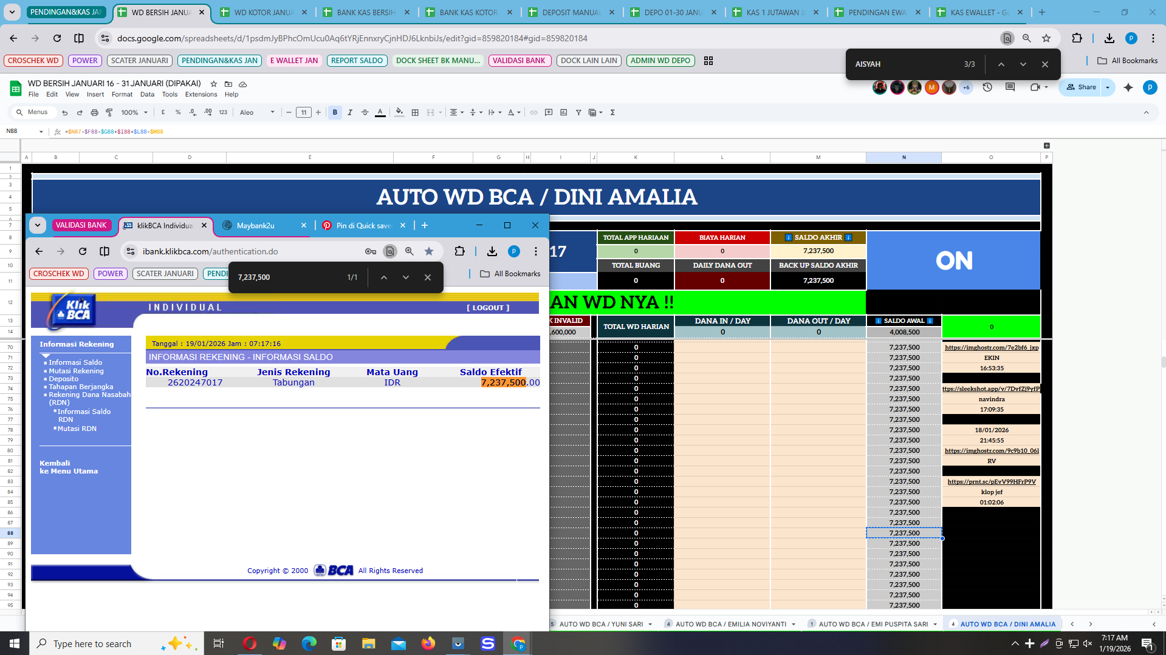Star the WD BERSIH JANUARI document
This screenshot has width=1166, height=655.
click(x=213, y=84)
